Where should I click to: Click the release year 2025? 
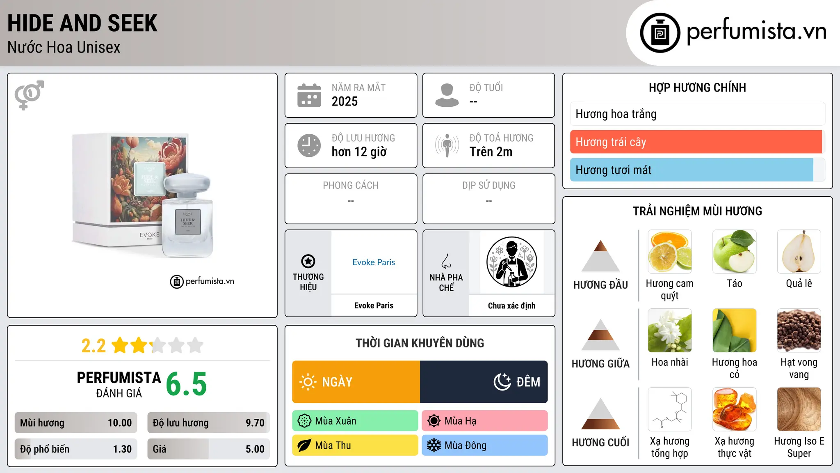pyautogui.click(x=345, y=101)
